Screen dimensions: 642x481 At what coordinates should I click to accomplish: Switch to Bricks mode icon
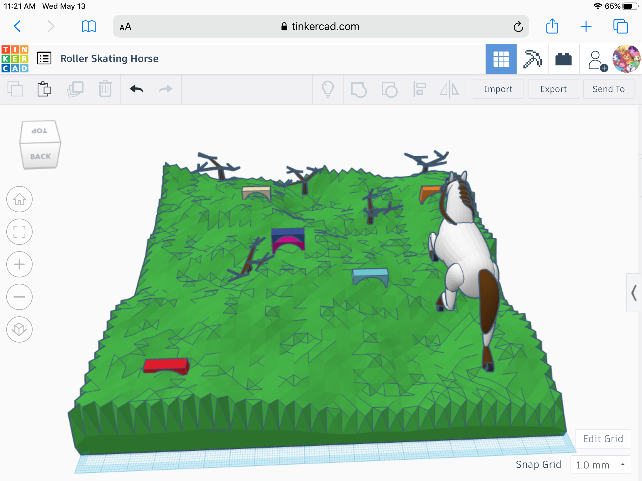563,59
